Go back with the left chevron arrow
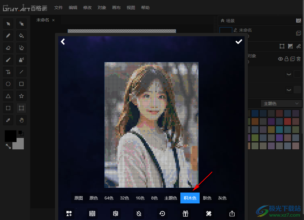 (63, 42)
